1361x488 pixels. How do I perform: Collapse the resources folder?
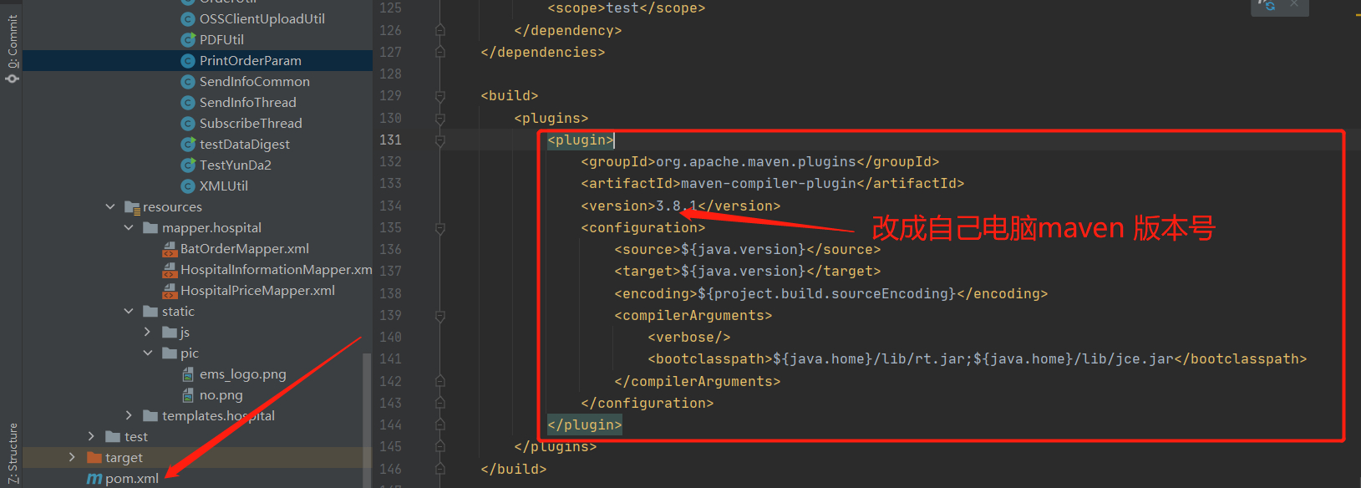click(110, 206)
